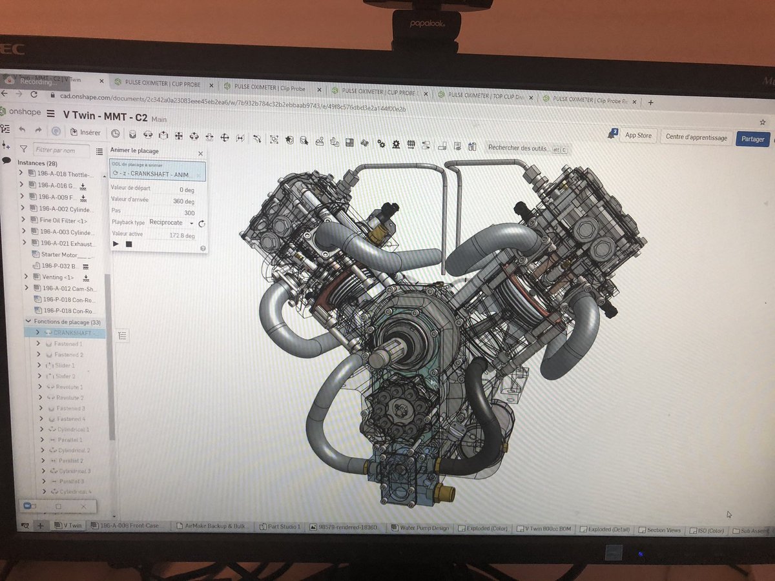Expand the 196-A-016 G instance
775x581 pixels.
click(21, 185)
